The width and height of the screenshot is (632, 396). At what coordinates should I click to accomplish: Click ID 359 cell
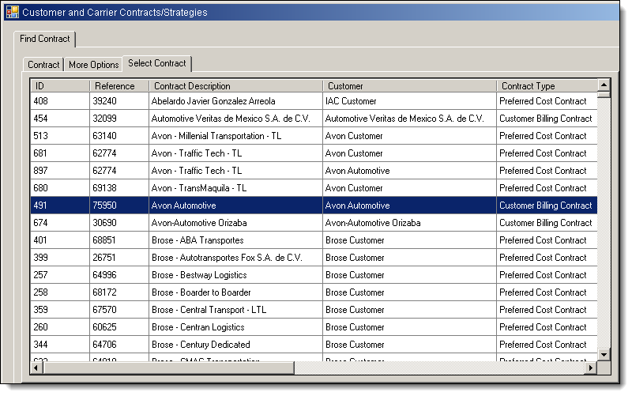[x=60, y=309]
